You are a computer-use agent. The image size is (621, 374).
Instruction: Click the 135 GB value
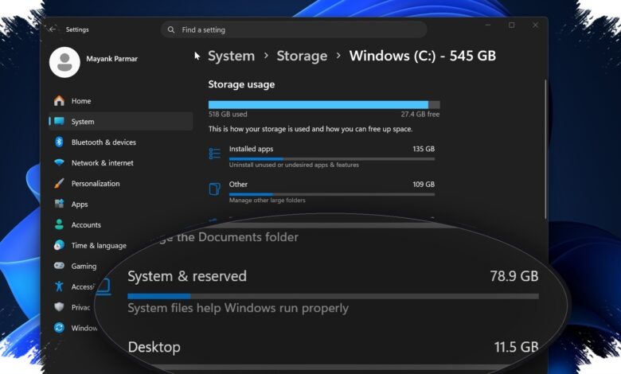click(424, 149)
